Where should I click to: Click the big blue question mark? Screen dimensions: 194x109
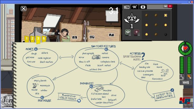tap(143, 56)
